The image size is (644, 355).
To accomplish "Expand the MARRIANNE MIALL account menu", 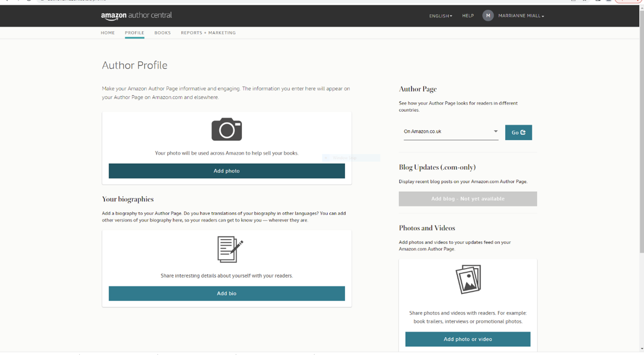I will [x=521, y=16].
